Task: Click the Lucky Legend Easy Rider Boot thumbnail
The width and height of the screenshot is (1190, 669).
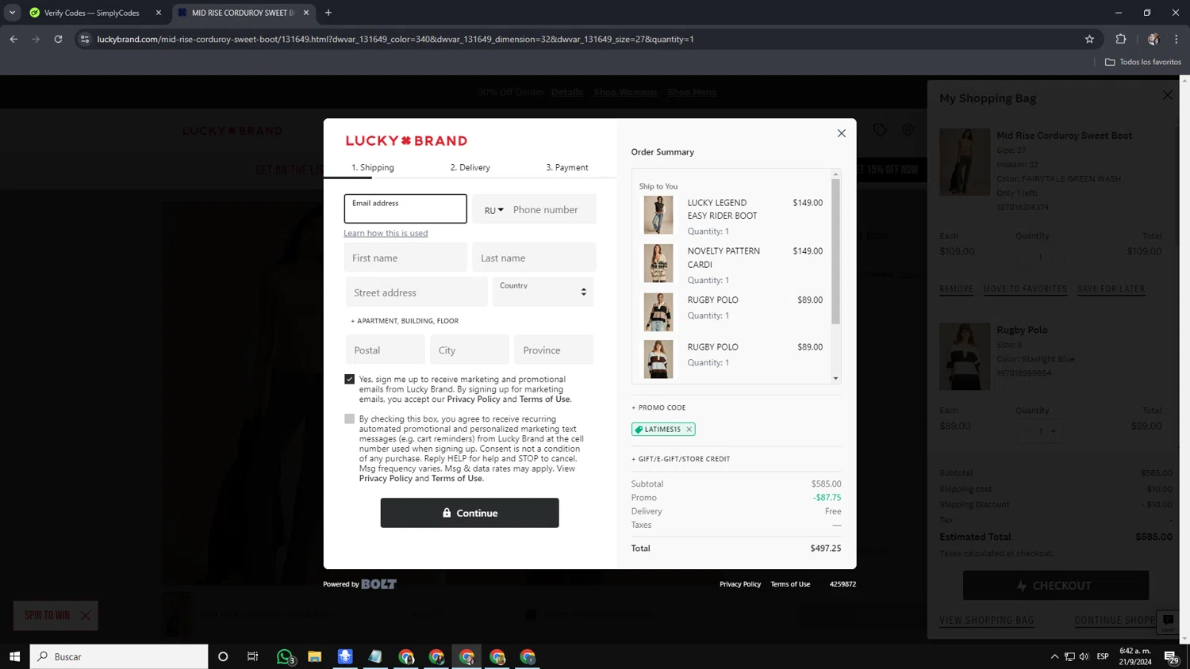Action: coord(658,215)
